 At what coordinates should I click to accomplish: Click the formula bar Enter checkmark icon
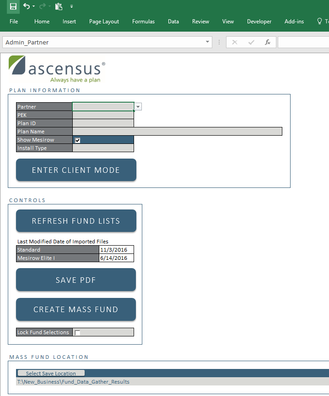[x=251, y=42]
